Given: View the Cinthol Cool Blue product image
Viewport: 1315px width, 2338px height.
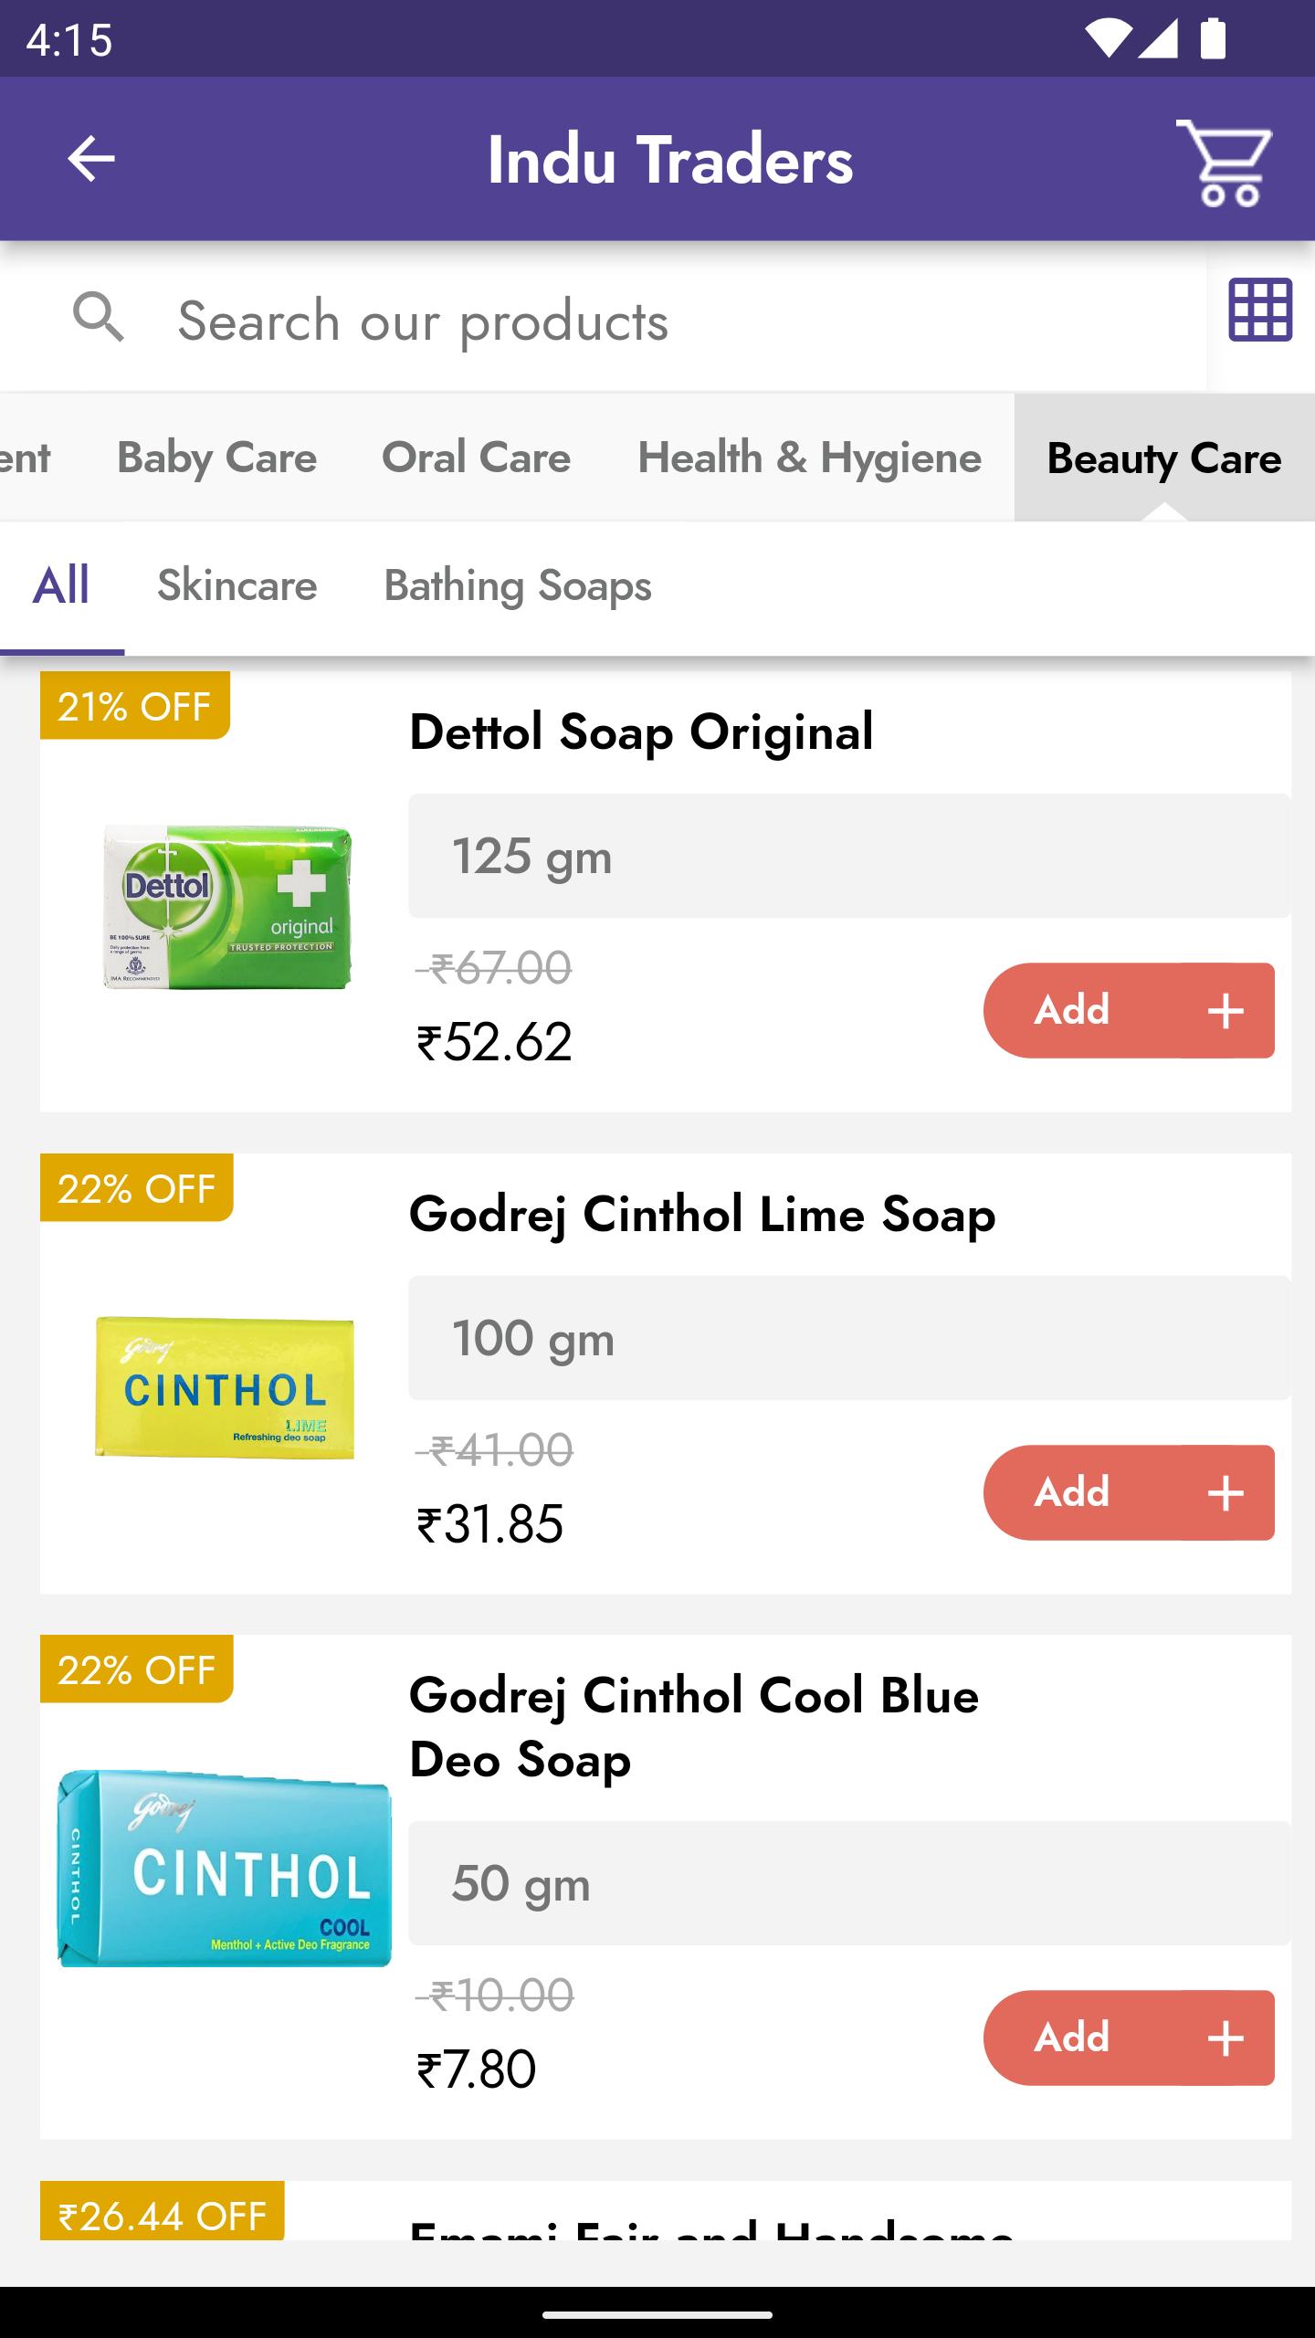Looking at the screenshot, I should 225,1869.
